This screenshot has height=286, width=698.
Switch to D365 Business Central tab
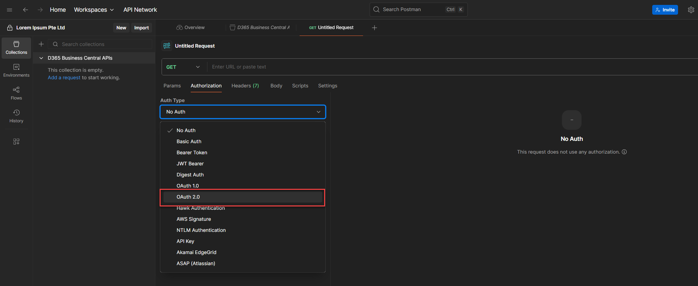pyautogui.click(x=260, y=28)
